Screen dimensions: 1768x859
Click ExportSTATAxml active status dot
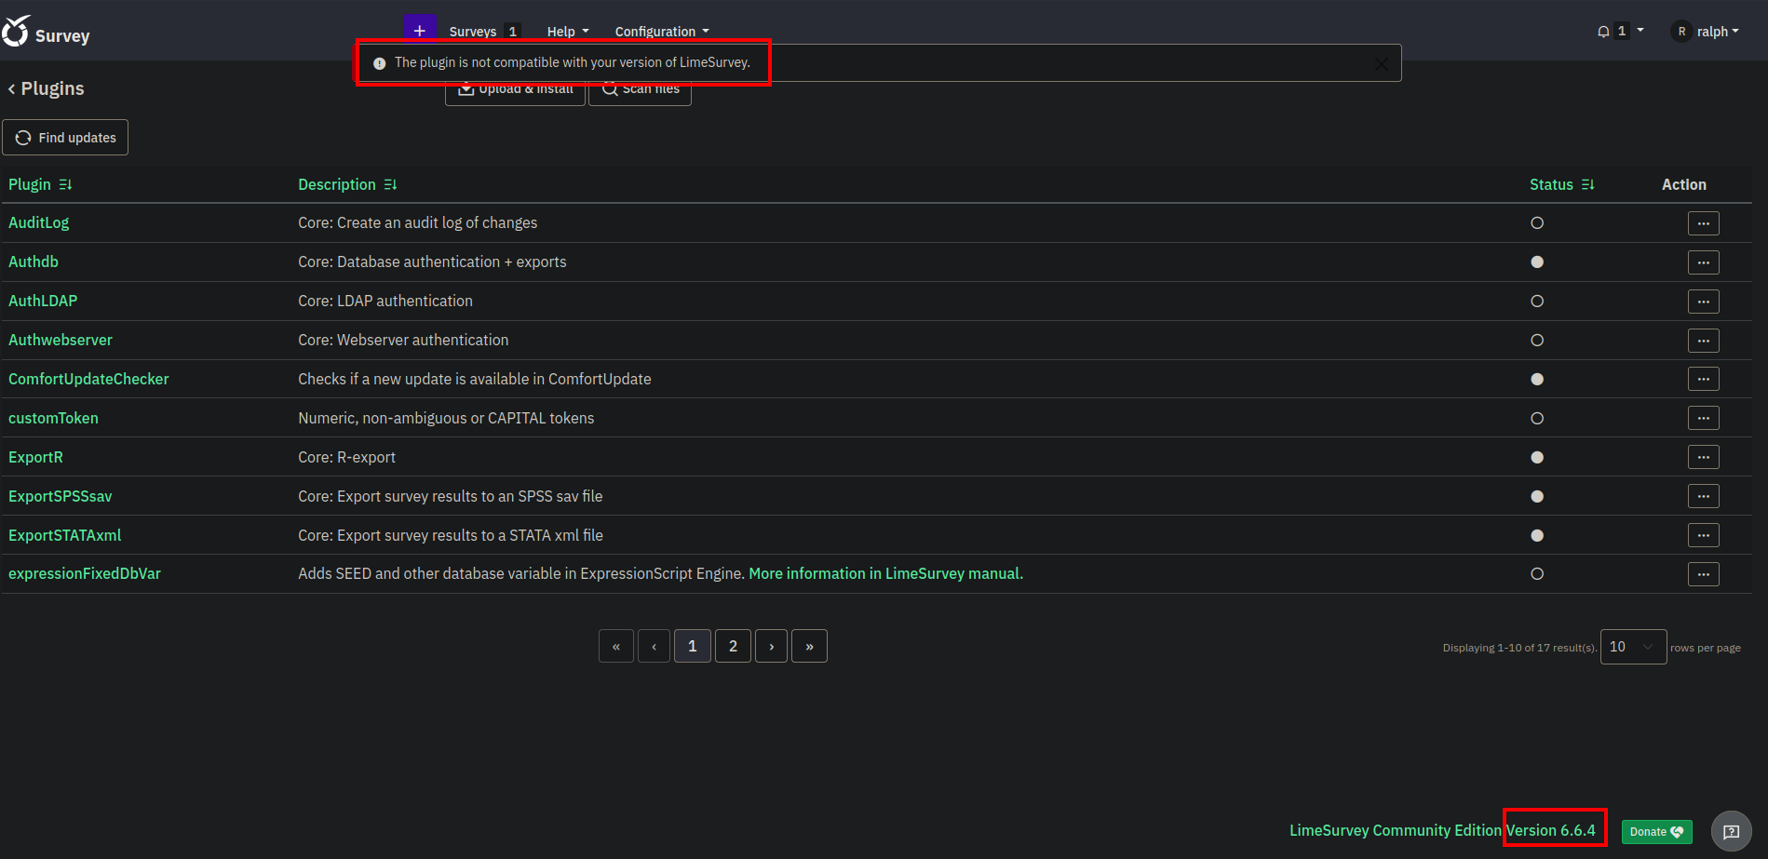tap(1537, 536)
